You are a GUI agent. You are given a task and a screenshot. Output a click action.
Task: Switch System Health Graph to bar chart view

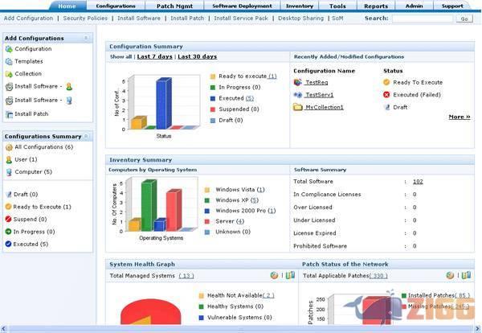tap(290, 275)
